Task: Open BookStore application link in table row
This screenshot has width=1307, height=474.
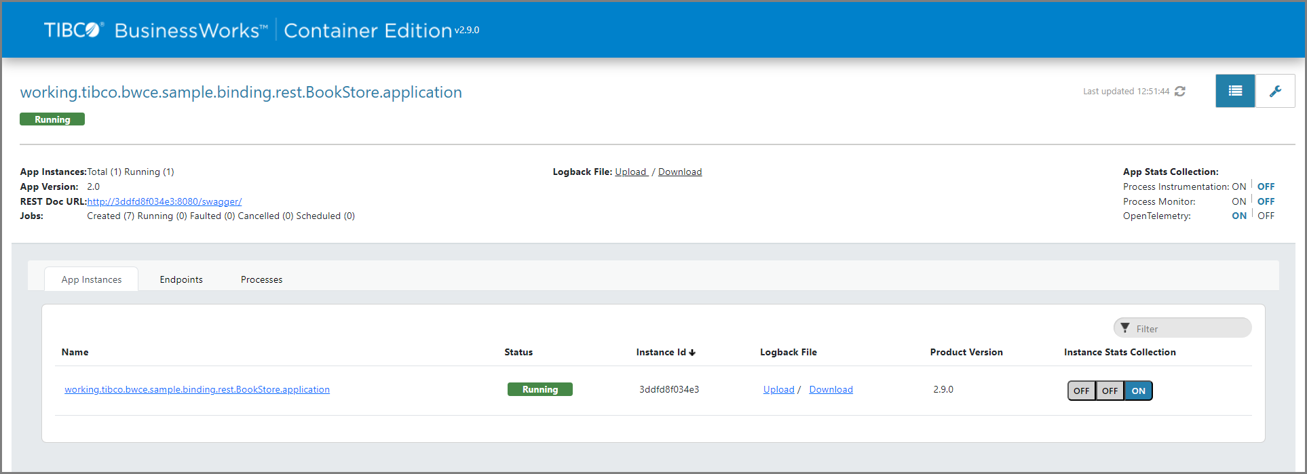Action: coord(197,389)
